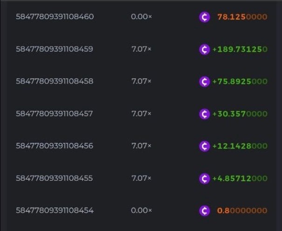This screenshot has width=282, height=231.
Task: Click the coin icon beside +4.85712000
Action: pos(204,178)
